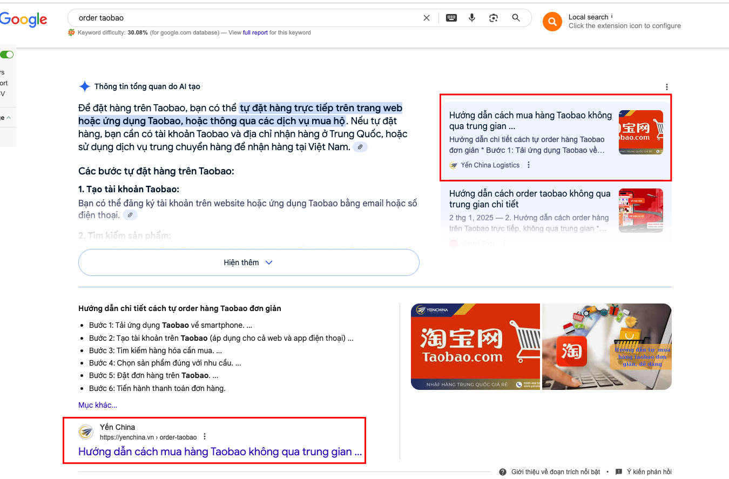
Task: Click the 'Thông tin tổng quan do AI tạo' label
Action: coord(147,86)
